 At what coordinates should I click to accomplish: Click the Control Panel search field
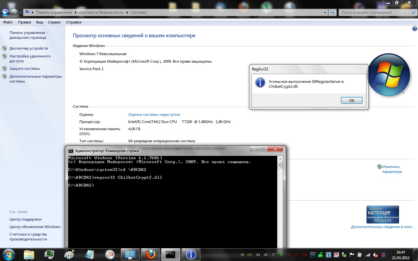tap(376, 13)
